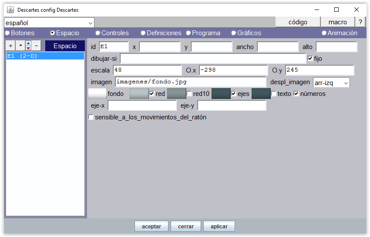Uncheck the fijo checkbox

click(310, 58)
